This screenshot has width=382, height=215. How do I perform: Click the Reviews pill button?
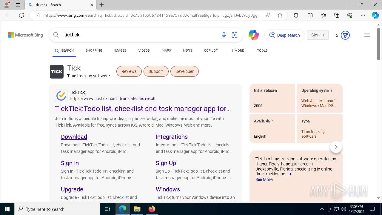click(x=129, y=71)
